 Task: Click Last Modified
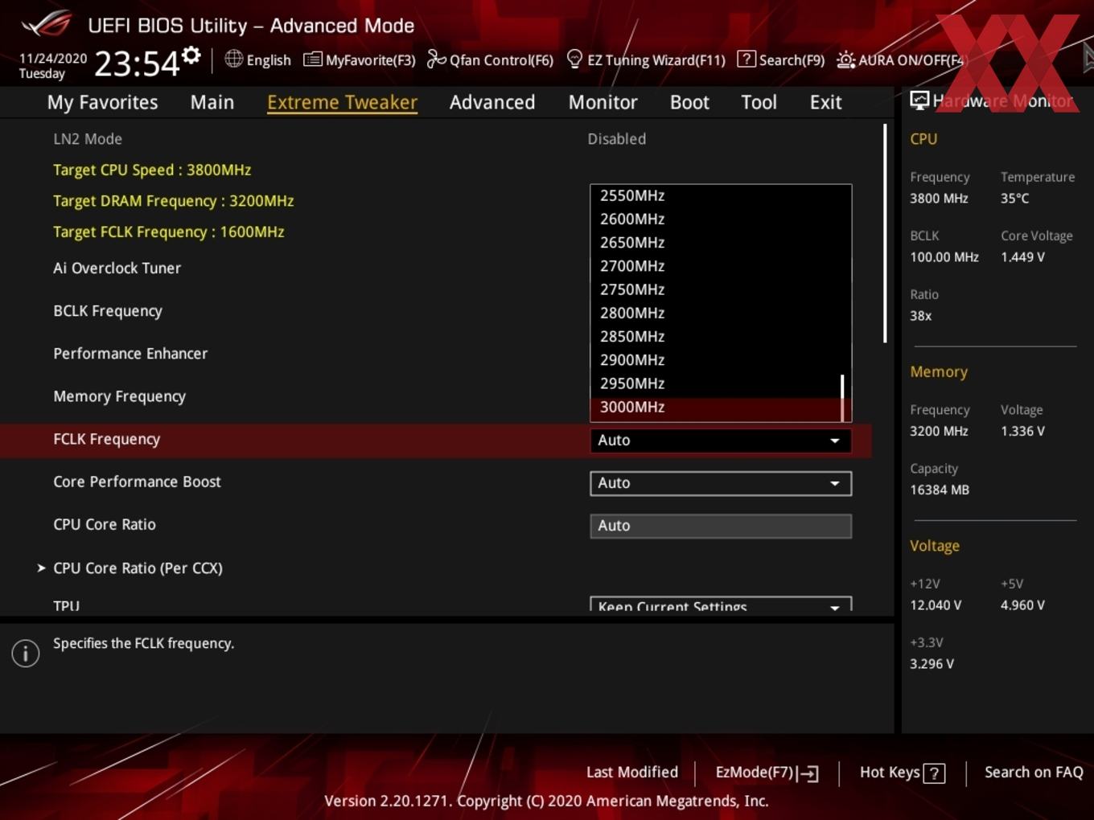click(x=632, y=773)
